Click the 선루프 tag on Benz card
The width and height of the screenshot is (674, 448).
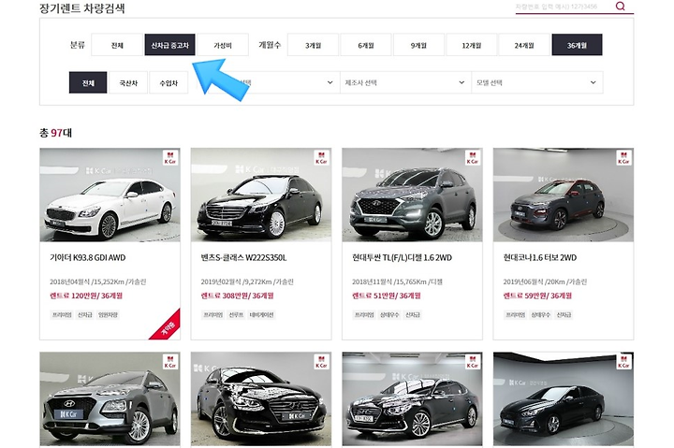[x=236, y=315]
